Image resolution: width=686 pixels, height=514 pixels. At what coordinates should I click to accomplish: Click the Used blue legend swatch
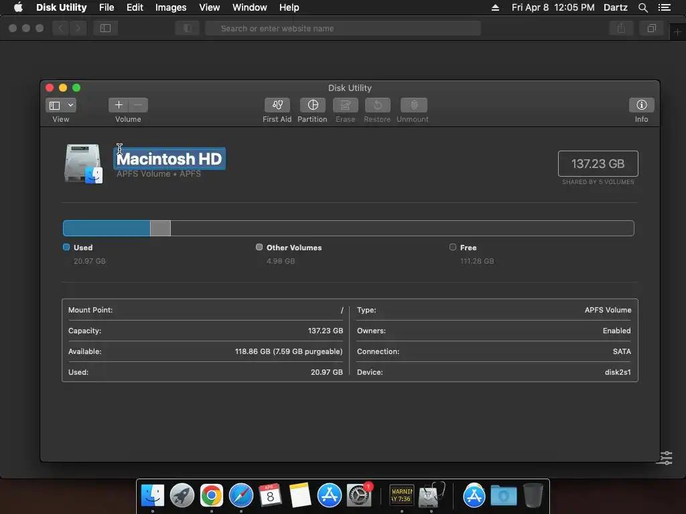[x=66, y=248]
